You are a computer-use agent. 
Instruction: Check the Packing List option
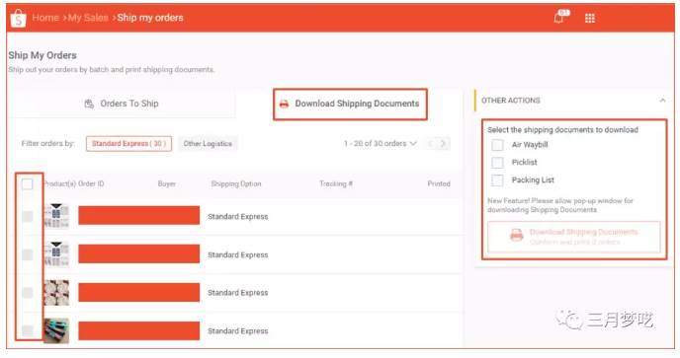497,180
